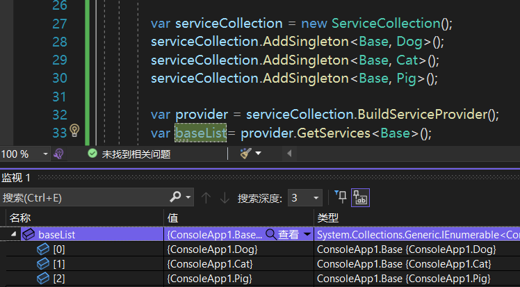Open the search options dropdown arrow
520x287 pixels.
188,197
